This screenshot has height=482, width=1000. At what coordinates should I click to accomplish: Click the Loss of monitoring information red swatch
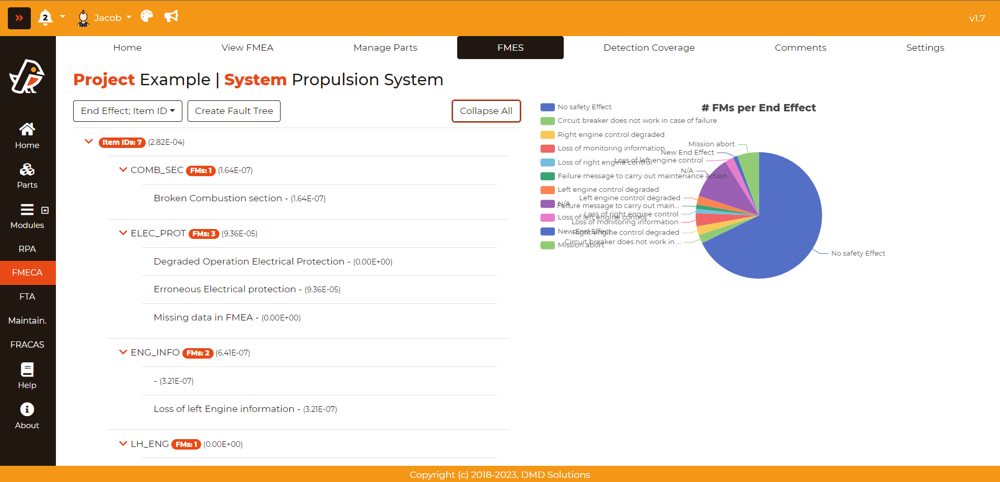(x=548, y=148)
